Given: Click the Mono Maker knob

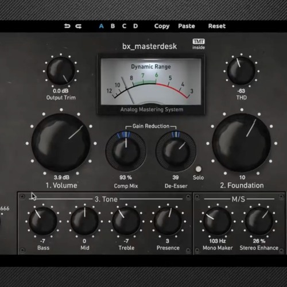Looking at the screenshot, I should click(218, 222).
